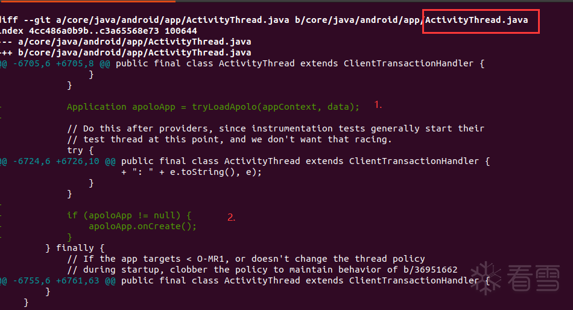Click the snowflake watermark logo
573x310 pixels.
(x=486, y=278)
